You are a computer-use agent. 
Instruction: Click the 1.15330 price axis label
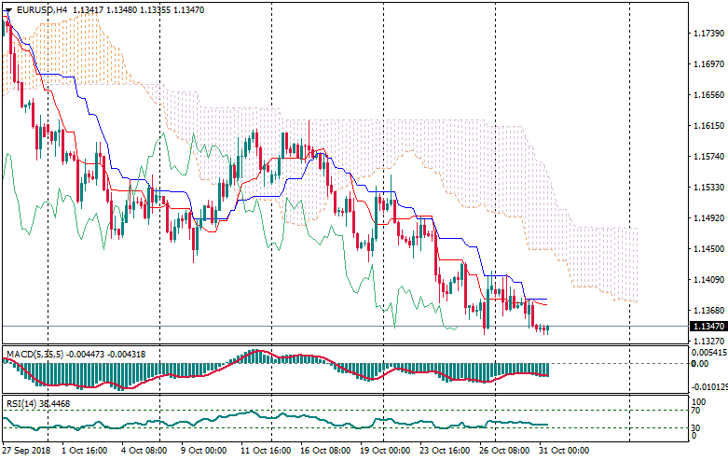pyautogui.click(x=709, y=188)
